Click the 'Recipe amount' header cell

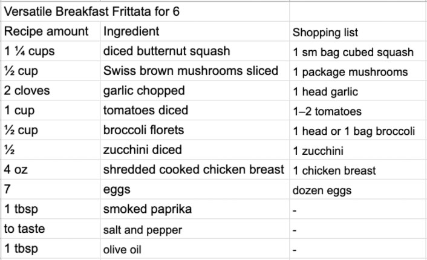(x=51, y=31)
